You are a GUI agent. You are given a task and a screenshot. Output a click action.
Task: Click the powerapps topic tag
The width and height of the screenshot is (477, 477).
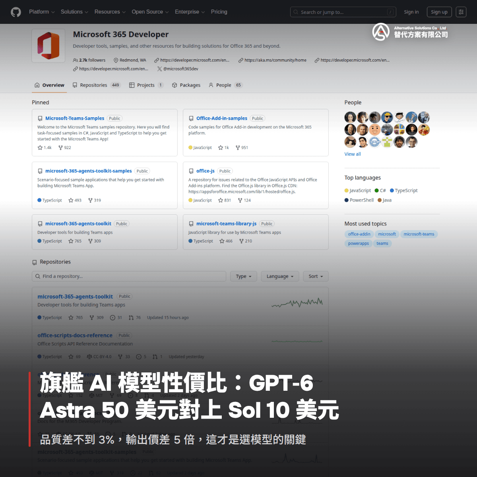(359, 243)
